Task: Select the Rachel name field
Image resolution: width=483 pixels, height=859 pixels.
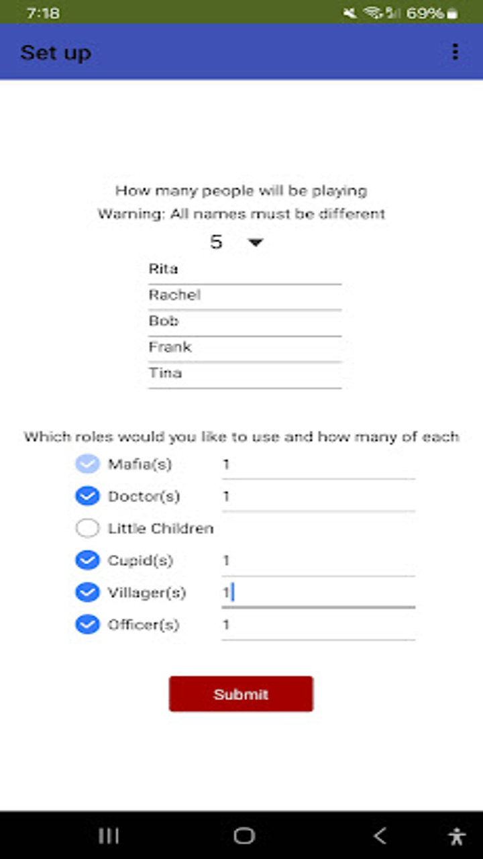Action: pos(244,295)
